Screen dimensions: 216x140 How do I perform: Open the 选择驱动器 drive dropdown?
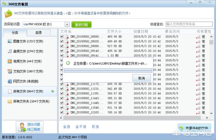(68, 25)
